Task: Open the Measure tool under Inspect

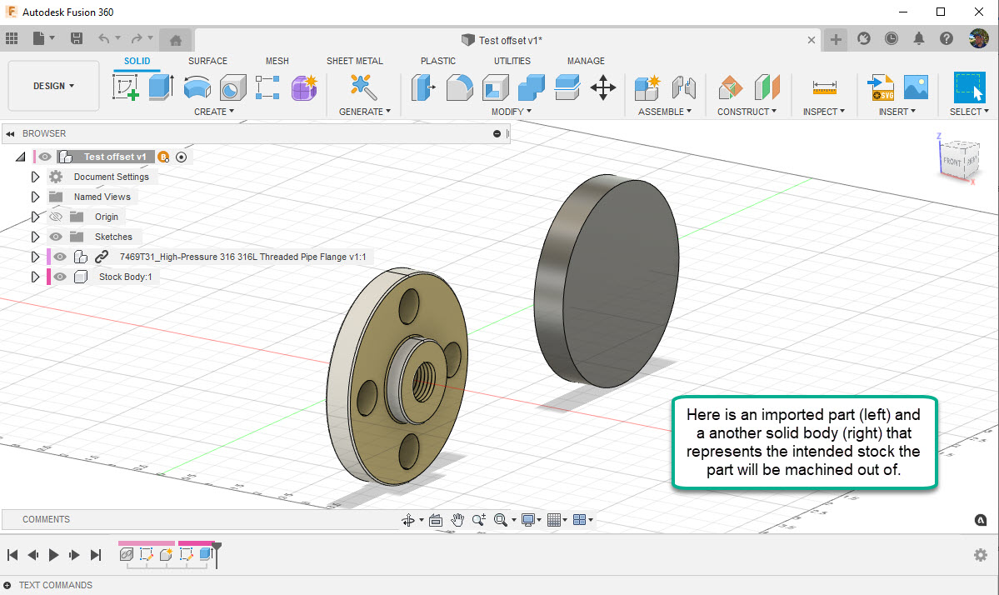Action: point(823,87)
